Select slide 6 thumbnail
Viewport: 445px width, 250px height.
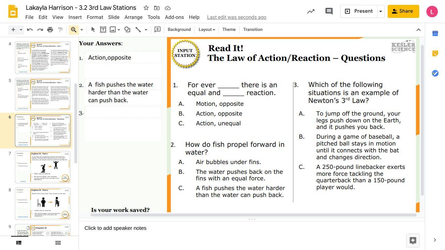(x=43, y=130)
